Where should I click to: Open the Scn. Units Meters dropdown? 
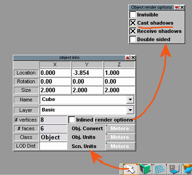121,146
